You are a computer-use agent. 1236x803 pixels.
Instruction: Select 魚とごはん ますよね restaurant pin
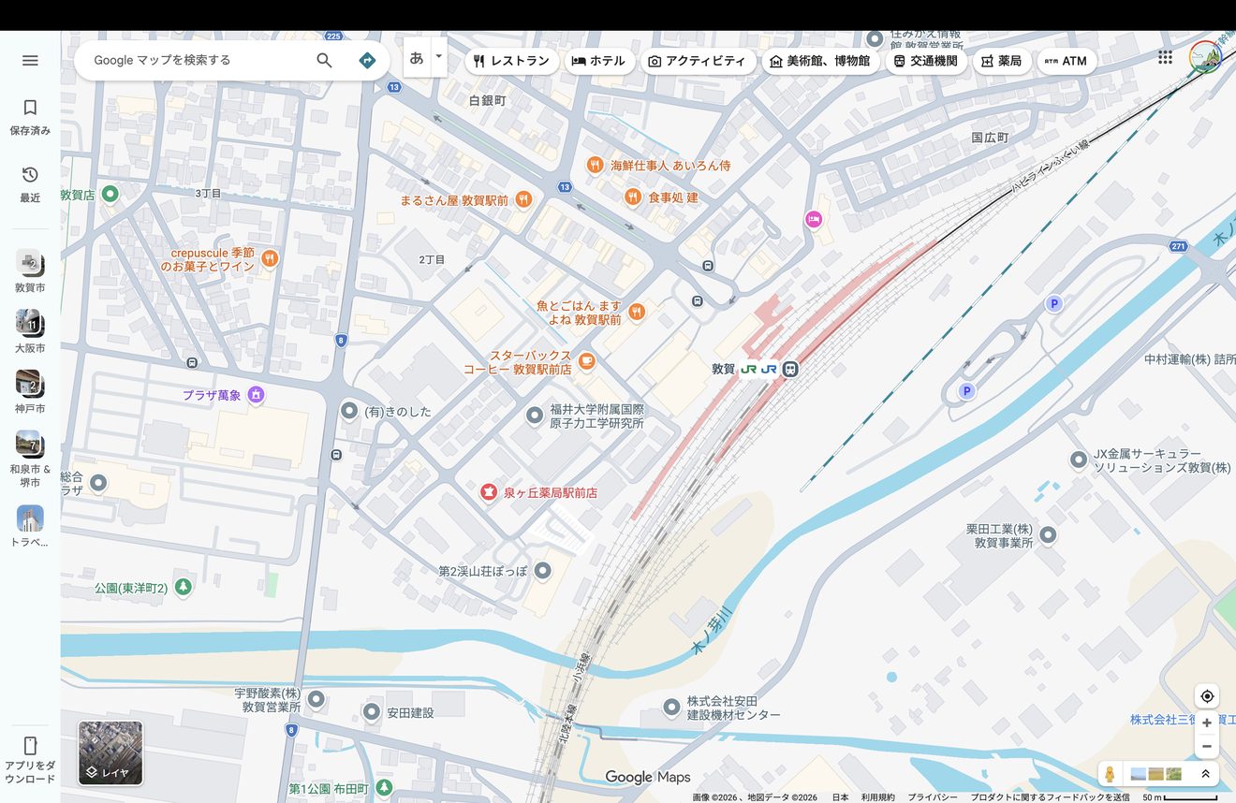point(637,312)
